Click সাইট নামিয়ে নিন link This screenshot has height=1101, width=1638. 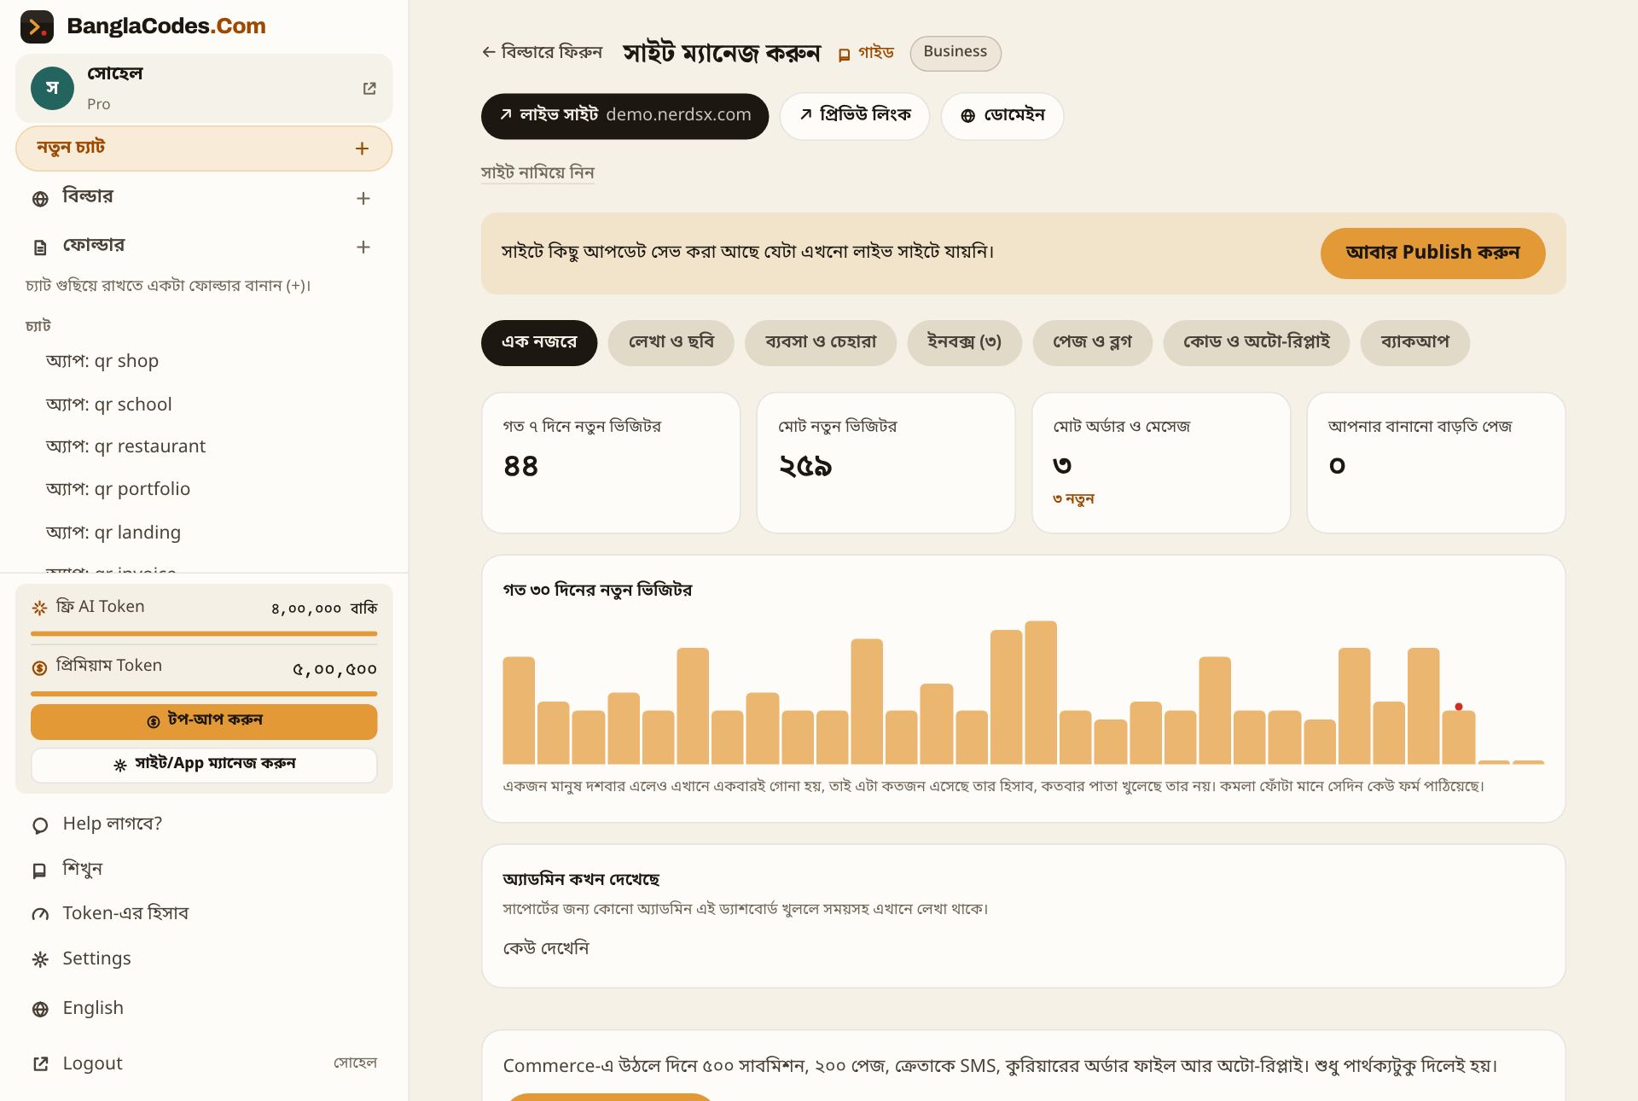(537, 172)
